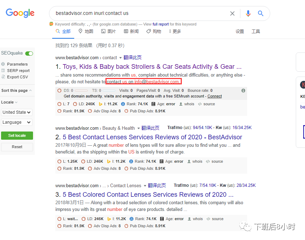Click the voice search microphone

pyautogui.click(x=248, y=13)
